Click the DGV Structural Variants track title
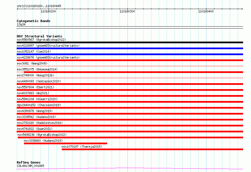This screenshot has width=251, height=172. (39, 36)
